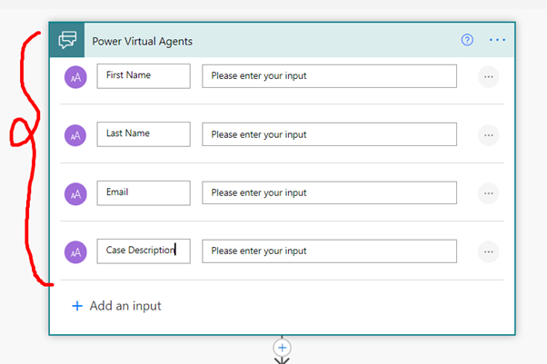Focus the Case Description label field

click(x=144, y=251)
